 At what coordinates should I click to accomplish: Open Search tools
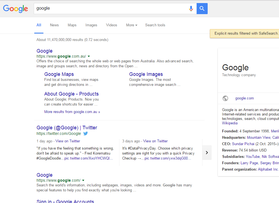pos(155,25)
